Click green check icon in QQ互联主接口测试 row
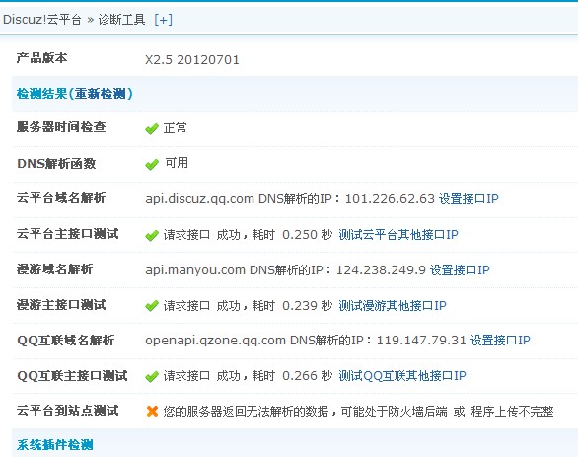This screenshot has width=578, height=457. pyautogui.click(x=152, y=377)
